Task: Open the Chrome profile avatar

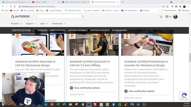Action: click(184, 7)
